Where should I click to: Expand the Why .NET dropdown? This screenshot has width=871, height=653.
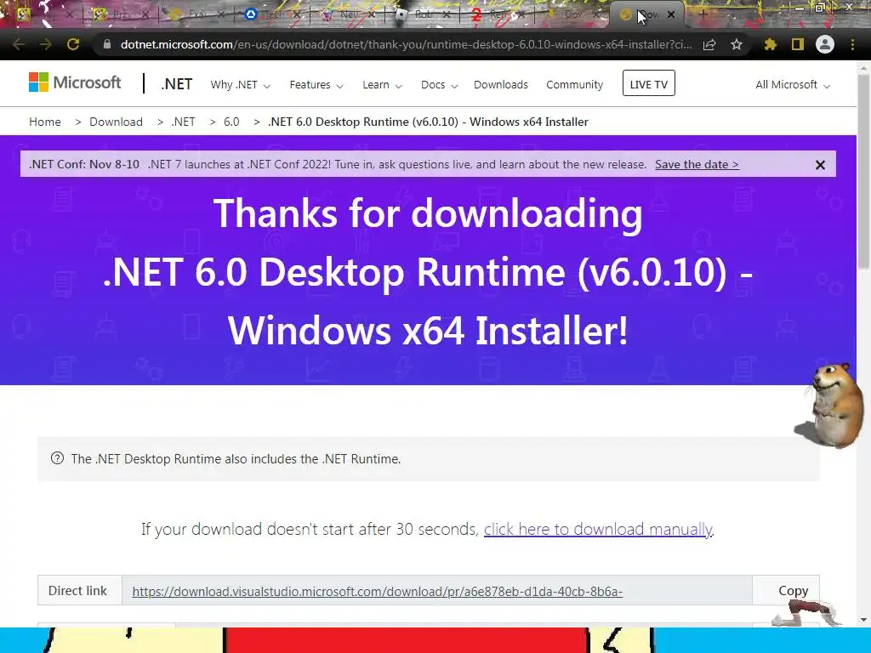click(x=240, y=85)
